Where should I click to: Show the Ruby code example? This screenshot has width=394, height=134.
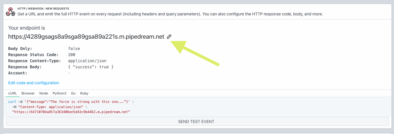point(84,93)
